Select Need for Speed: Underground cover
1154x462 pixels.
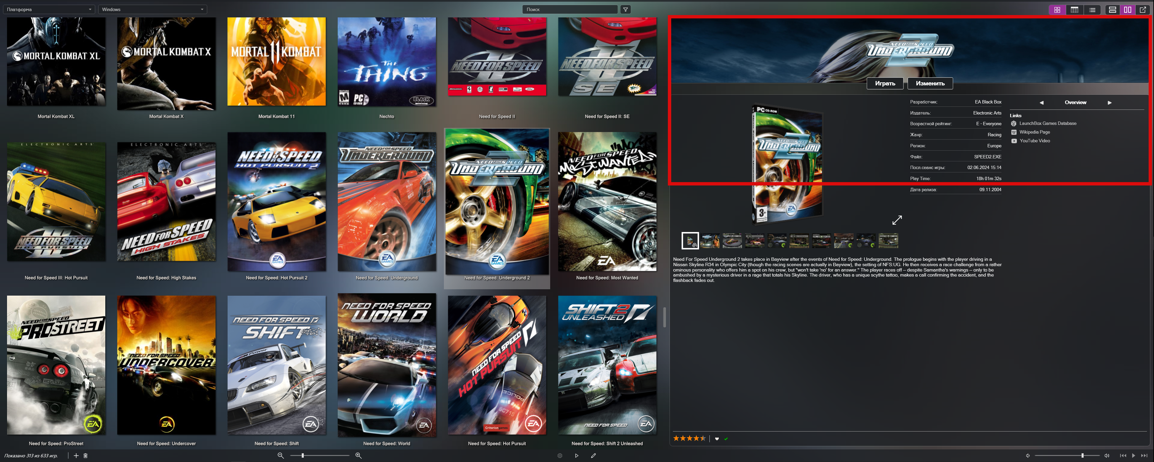(387, 202)
